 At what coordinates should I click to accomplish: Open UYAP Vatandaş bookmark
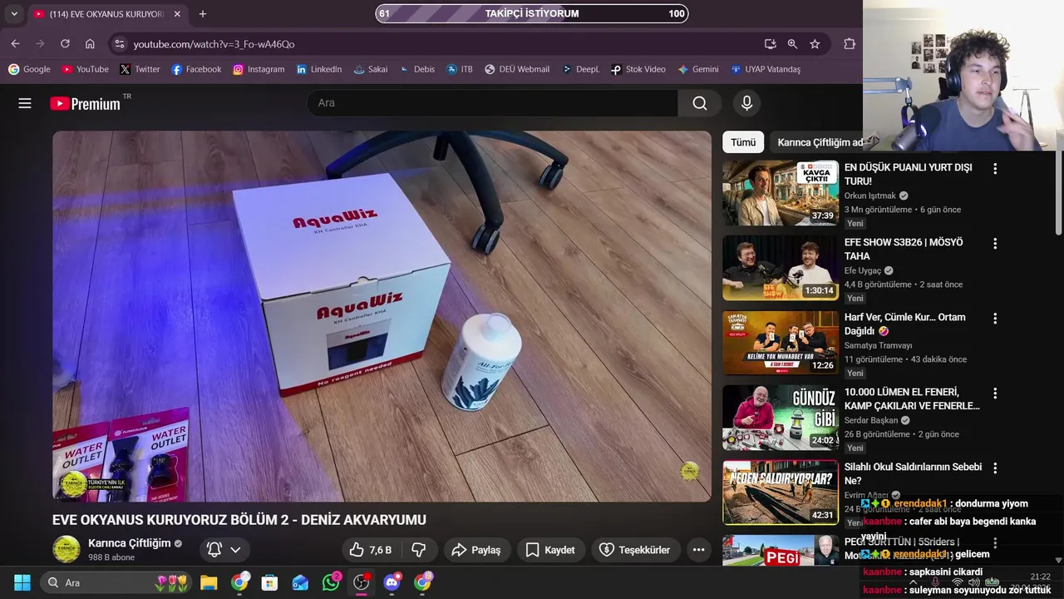point(766,69)
